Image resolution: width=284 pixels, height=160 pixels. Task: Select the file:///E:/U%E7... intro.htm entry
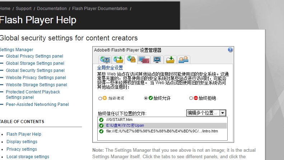tap(162, 131)
